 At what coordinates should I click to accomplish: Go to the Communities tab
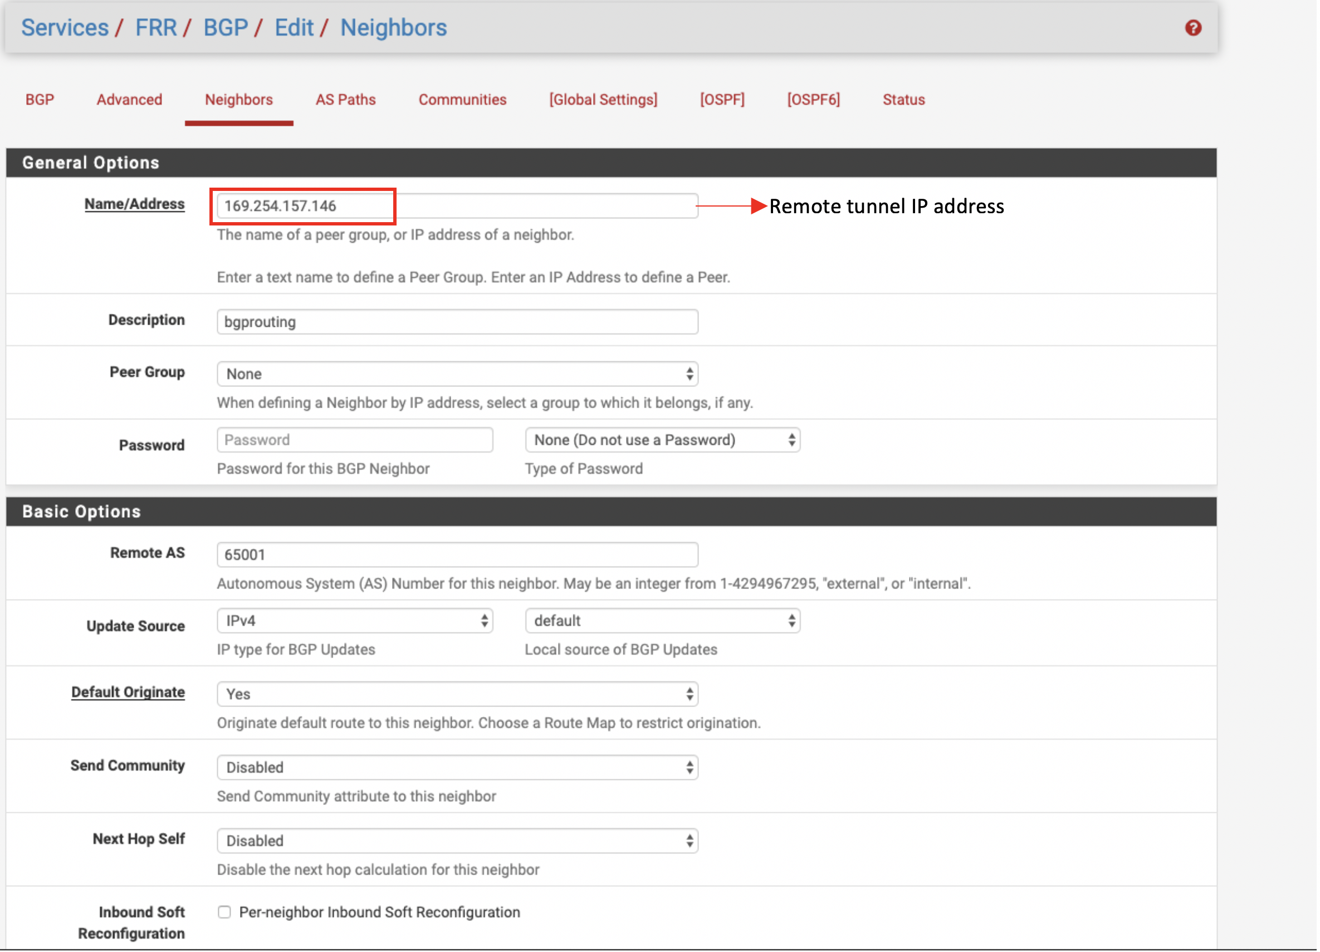click(x=463, y=100)
